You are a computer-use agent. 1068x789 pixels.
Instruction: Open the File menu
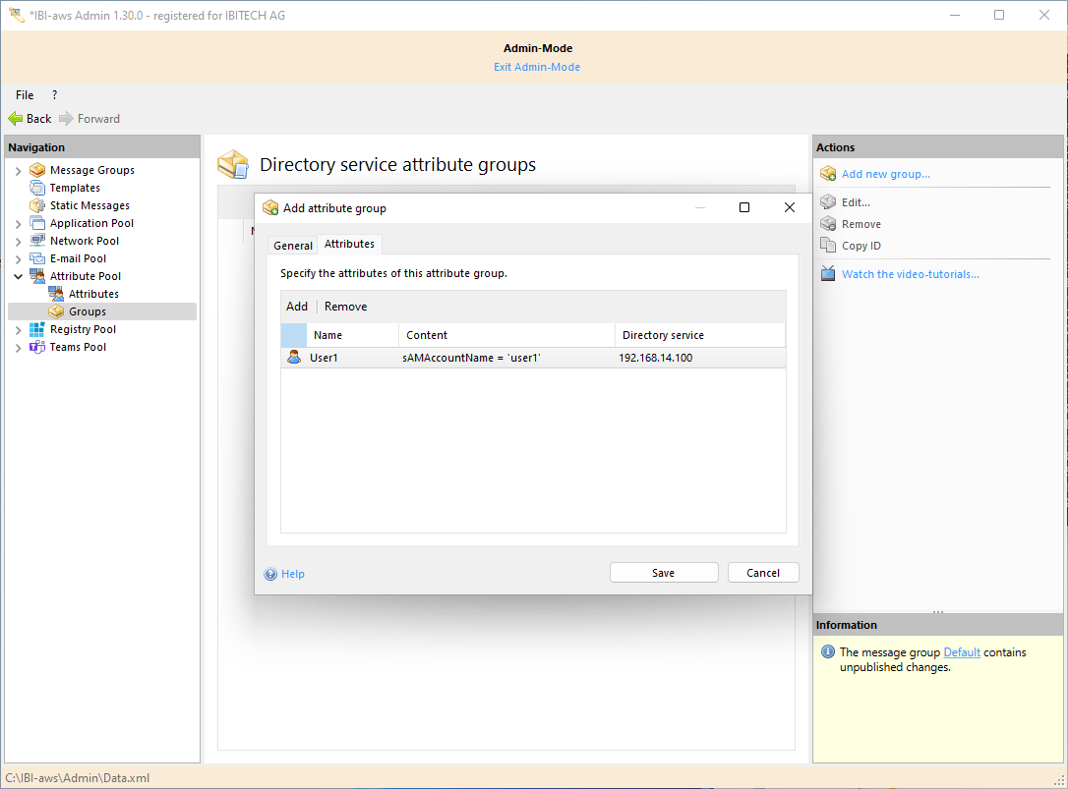pos(25,95)
